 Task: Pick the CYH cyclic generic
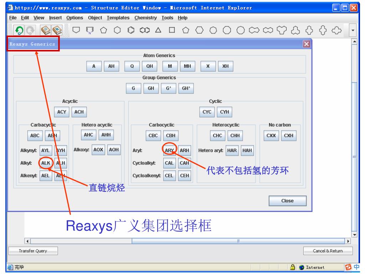click(x=225, y=112)
